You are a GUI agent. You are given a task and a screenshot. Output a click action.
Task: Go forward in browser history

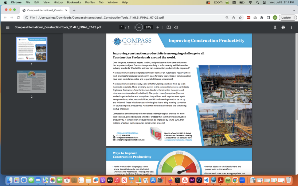[12, 18]
